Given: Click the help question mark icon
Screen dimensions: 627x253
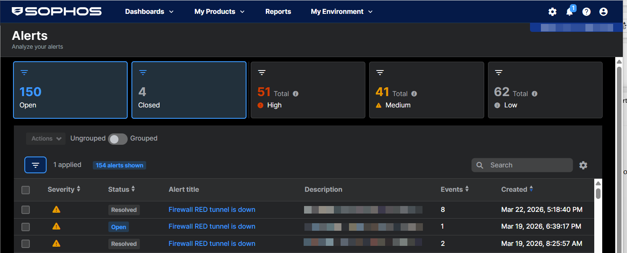Looking at the screenshot, I should (x=586, y=12).
